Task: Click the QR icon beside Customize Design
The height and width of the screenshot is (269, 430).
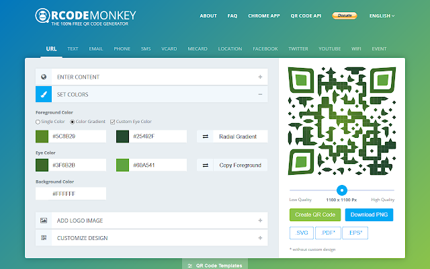Action: tap(44, 237)
